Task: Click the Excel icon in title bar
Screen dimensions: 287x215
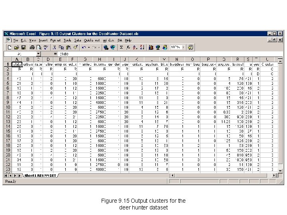Action: tap(6, 33)
